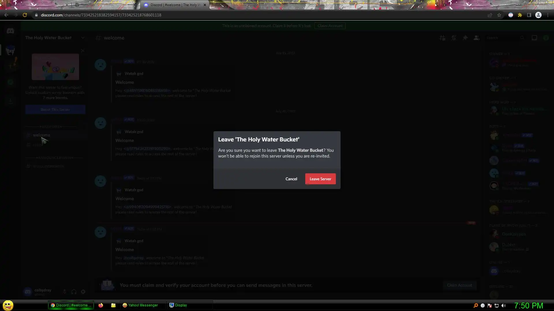554x311 pixels.
Task: Open pinned messages icon
Action: pyautogui.click(x=465, y=38)
